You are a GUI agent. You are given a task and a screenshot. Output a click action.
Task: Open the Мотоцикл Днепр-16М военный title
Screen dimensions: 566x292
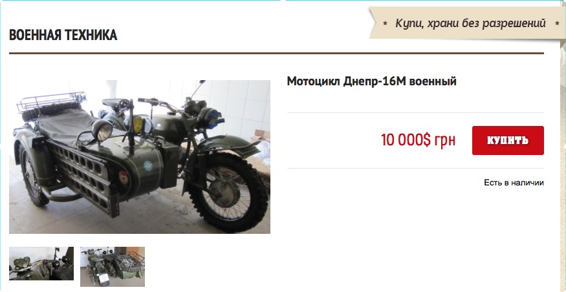(371, 81)
